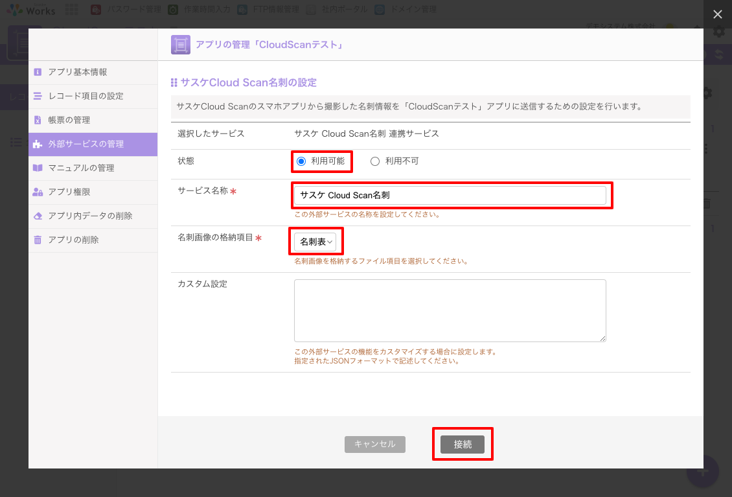This screenshot has height=497, width=732.
Task: Click the アプリ内データの削除 eraser icon
Action: pos(38,216)
